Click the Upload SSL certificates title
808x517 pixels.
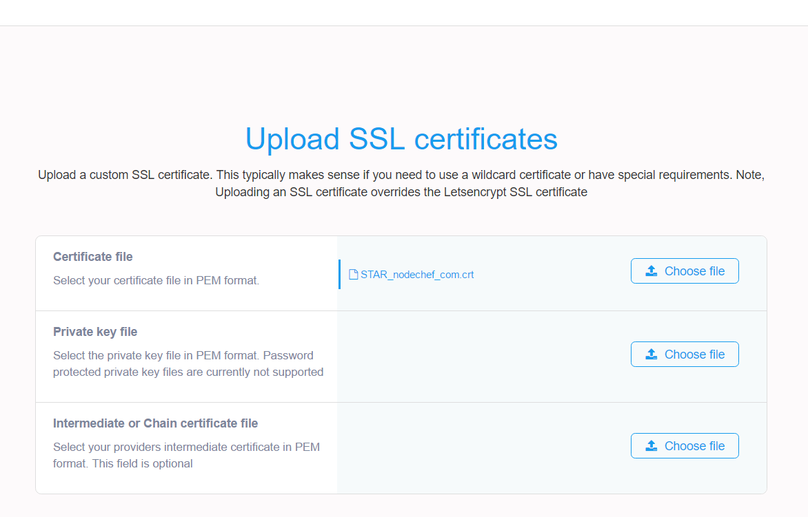pyautogui.click(x=401, y=139)
